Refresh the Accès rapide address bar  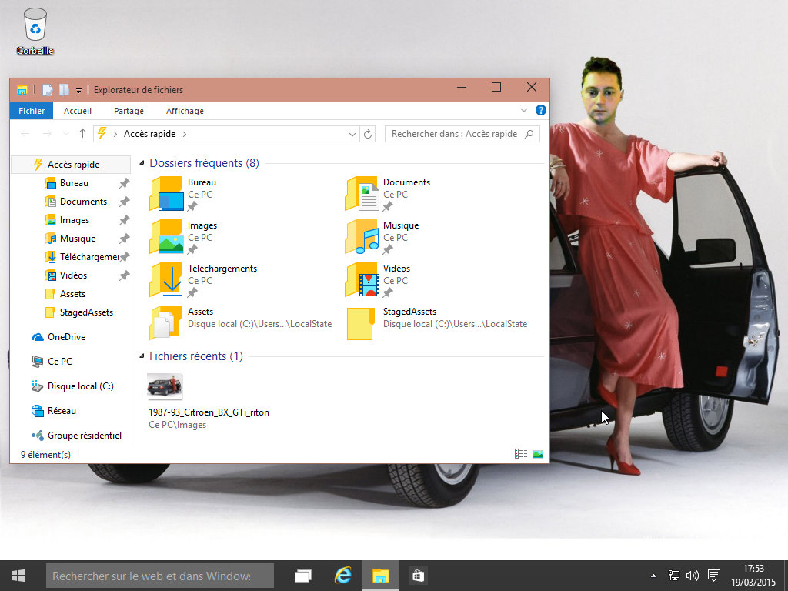click(369, 134)
